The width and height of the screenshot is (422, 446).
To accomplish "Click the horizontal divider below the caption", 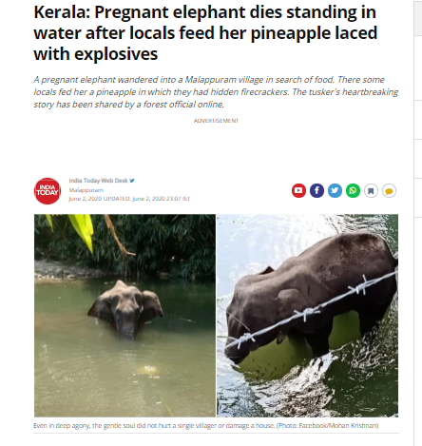I will pyautogui.click(x=216, y=433).
